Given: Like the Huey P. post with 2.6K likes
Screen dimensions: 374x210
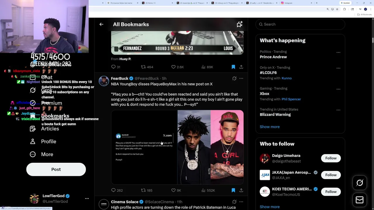Looking at the screenshot, I should (177, 67).
